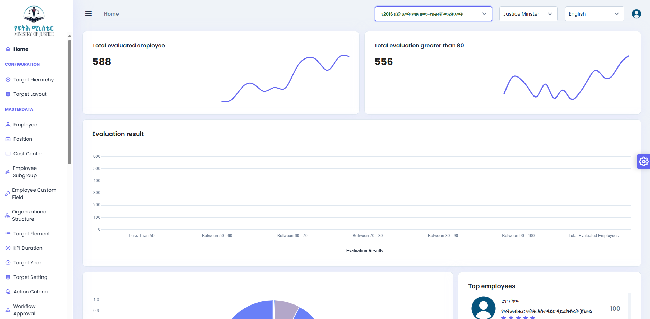Screen dimensions: 650x319
Task: Click the Target Year clock icon
Action: pyautogui.click(x=8, y=263)
